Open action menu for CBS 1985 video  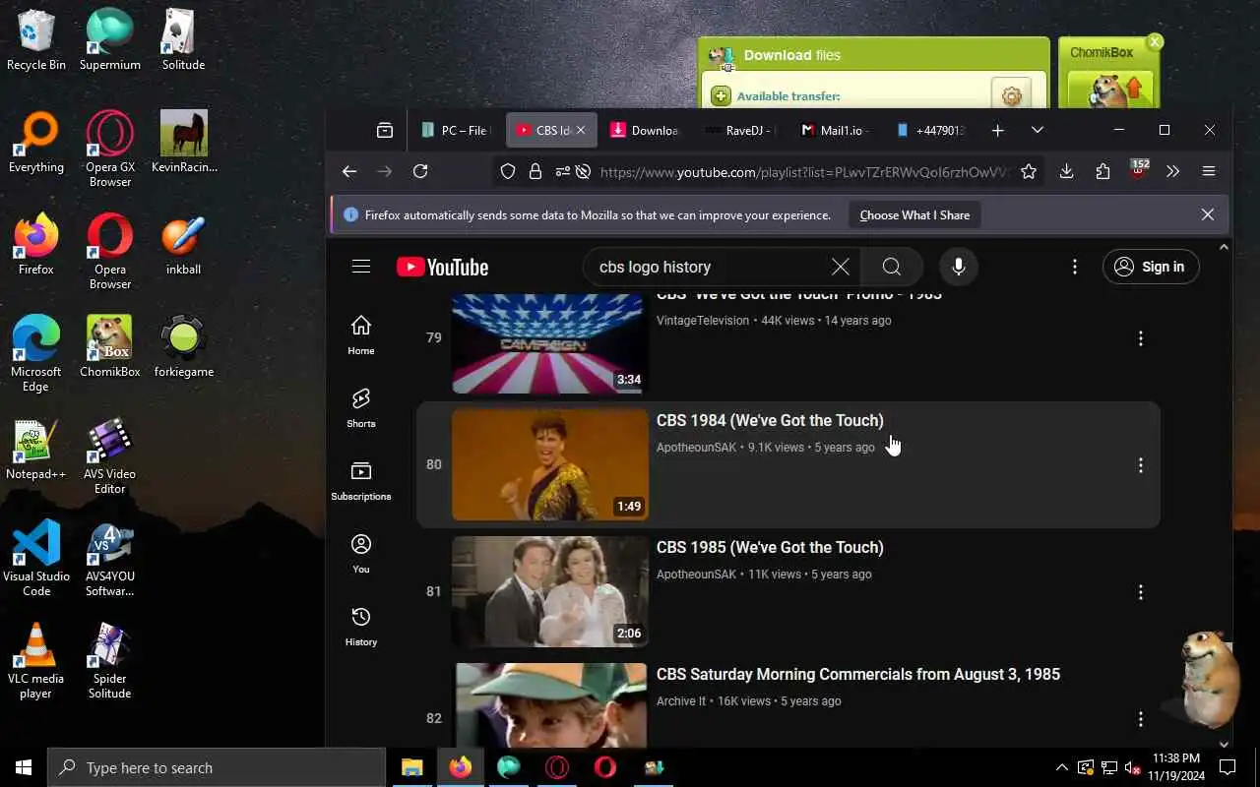pyautogui.click(x=1140, y=592)
